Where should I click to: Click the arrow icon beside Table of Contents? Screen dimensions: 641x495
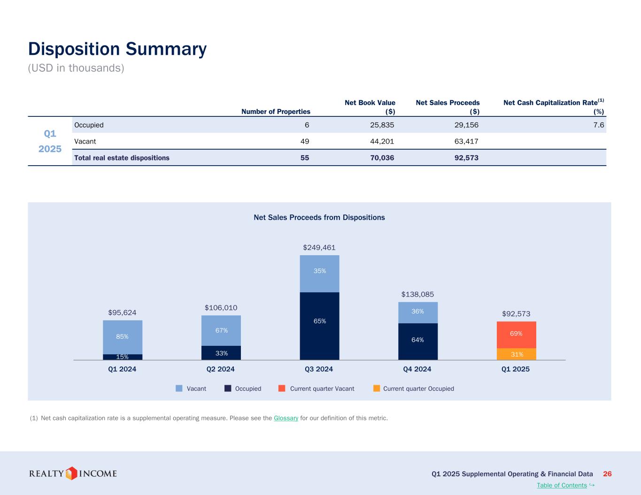592,485
